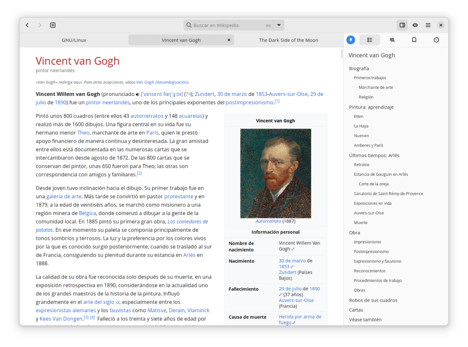Image resolution: width=468 pixels, height=347 pixels.
Task: Select La Haya in contents
Action: pos(361,126)
